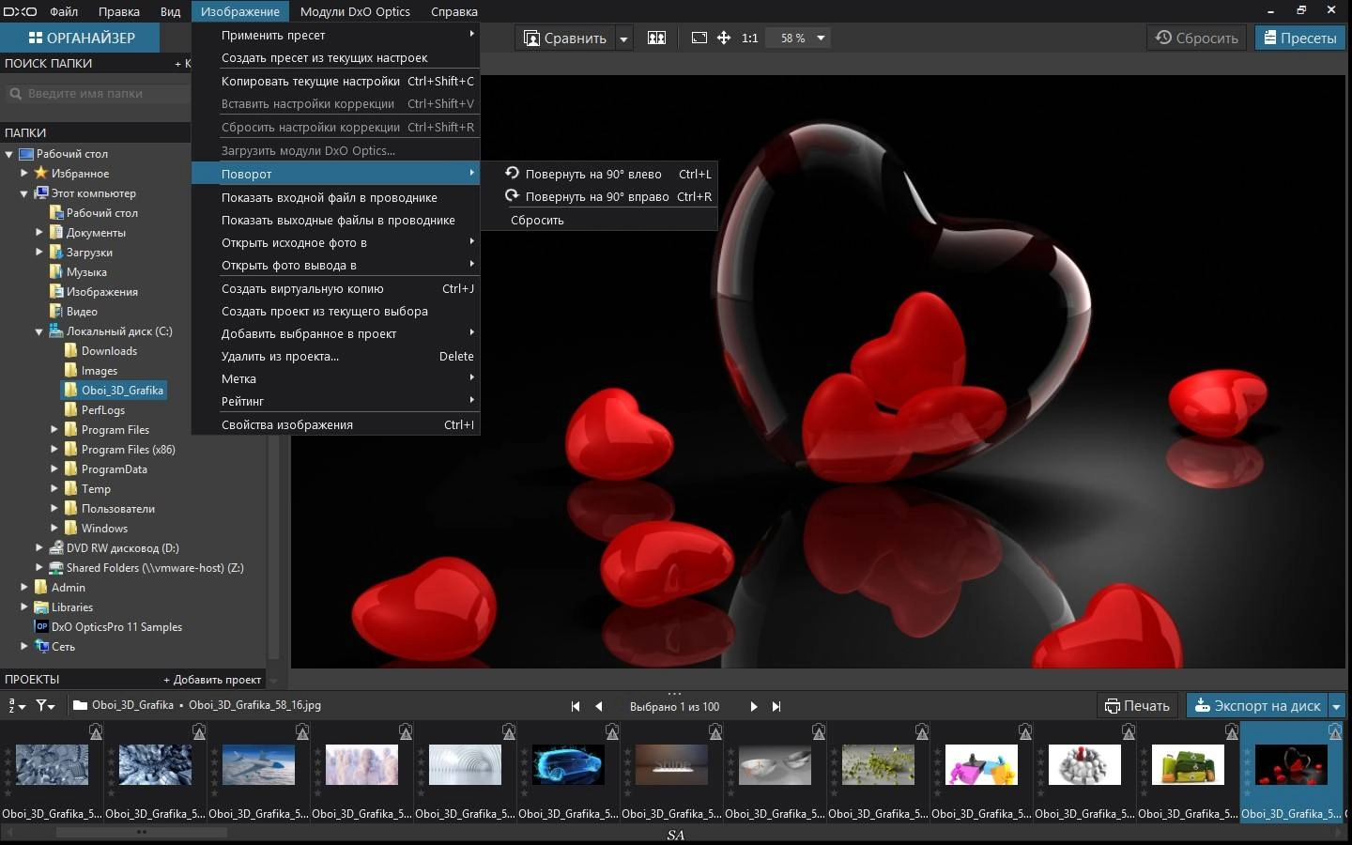Open the Вид menu

click(170, 11)
